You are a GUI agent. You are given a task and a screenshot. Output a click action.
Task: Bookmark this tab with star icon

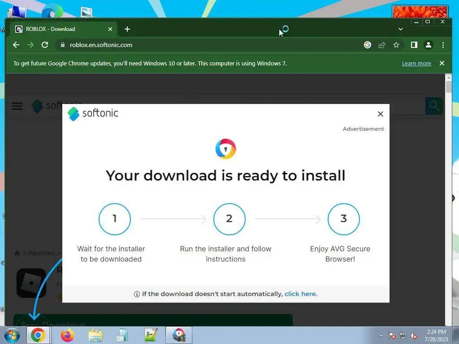tap(396, 45)
